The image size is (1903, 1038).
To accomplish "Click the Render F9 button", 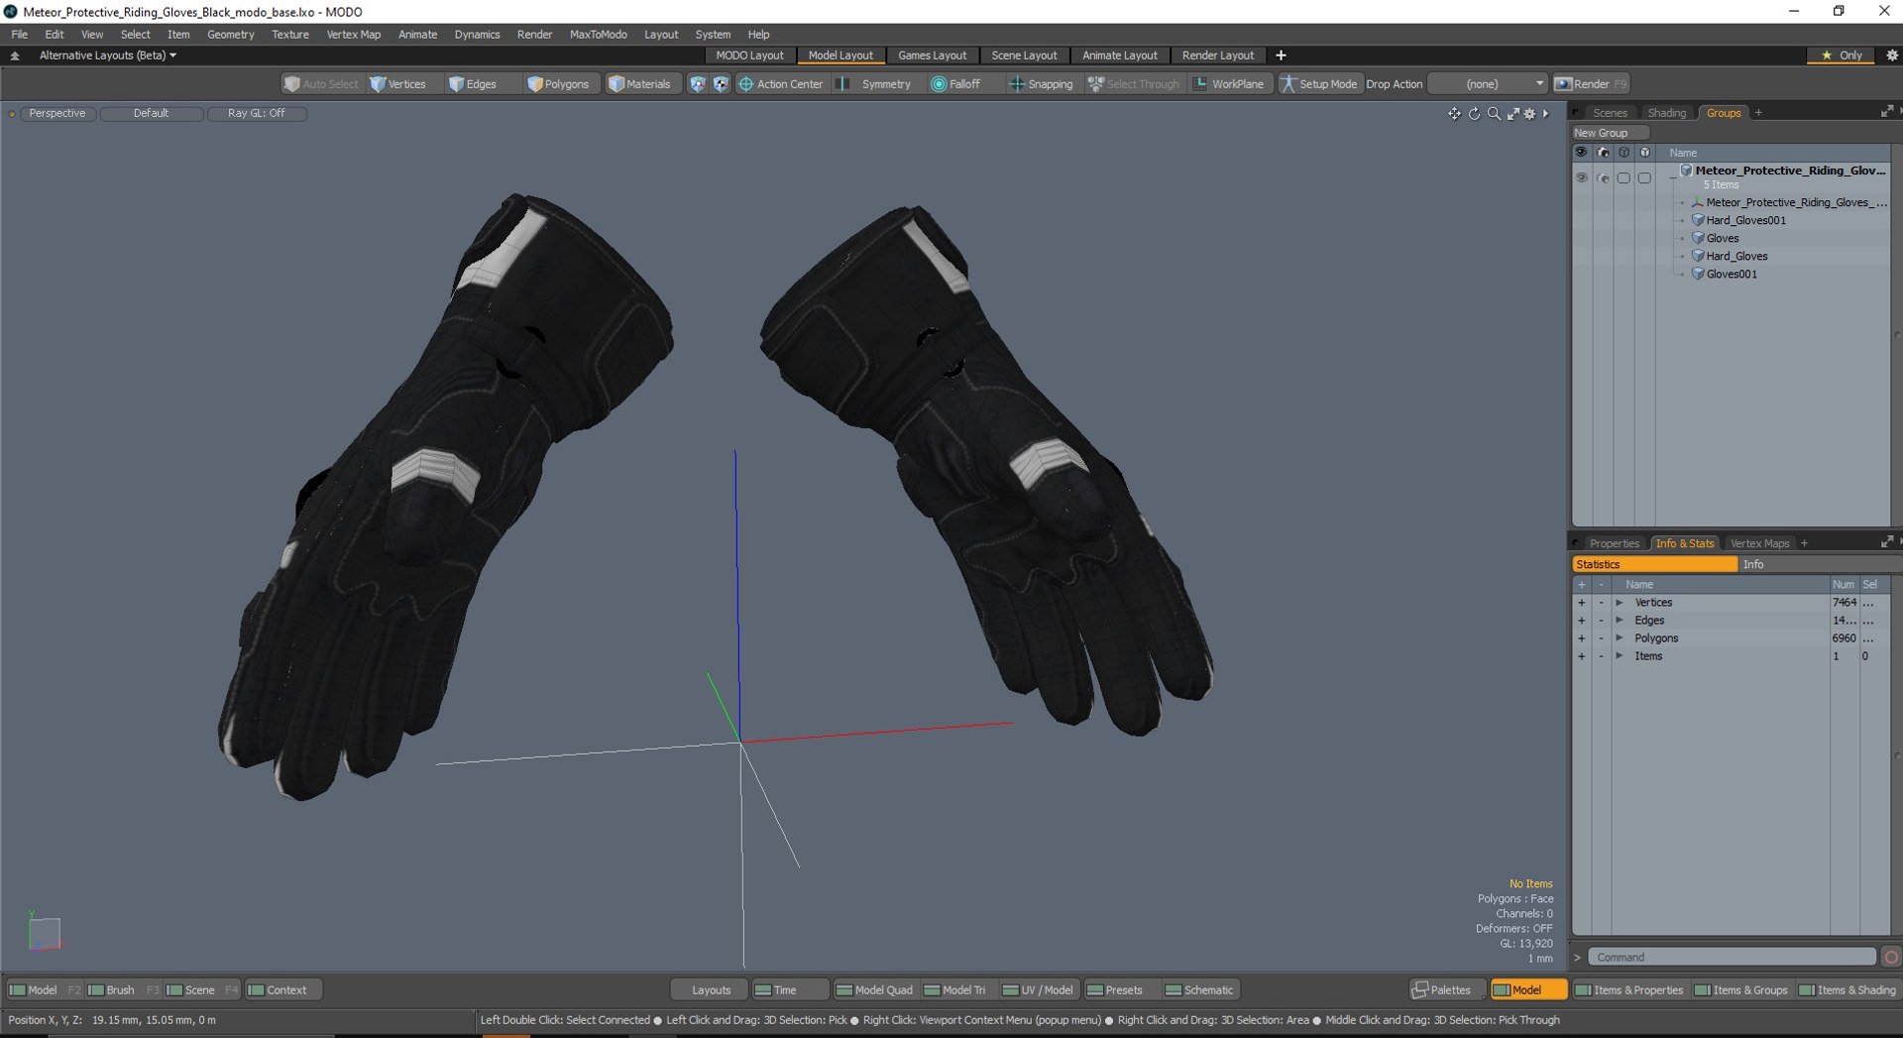I will 1591,84.
